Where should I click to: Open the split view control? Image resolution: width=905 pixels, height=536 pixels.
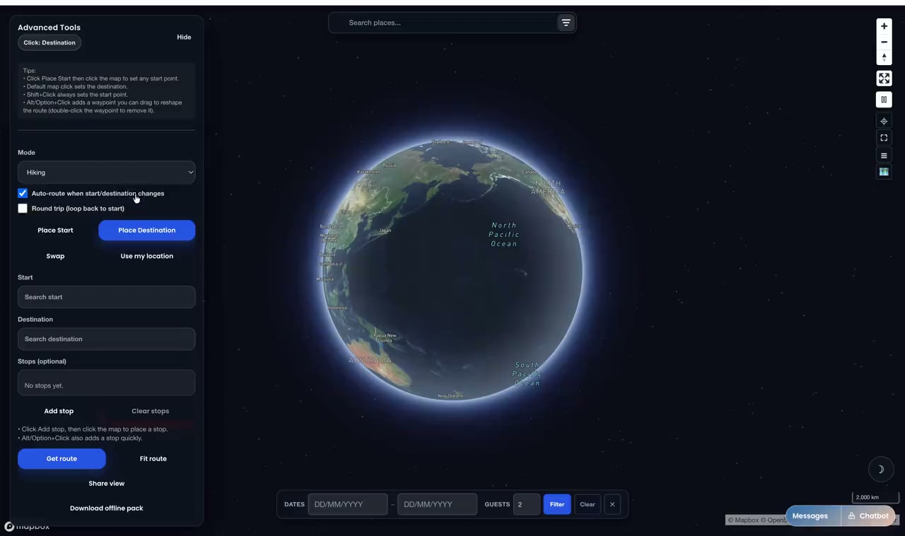884,99
